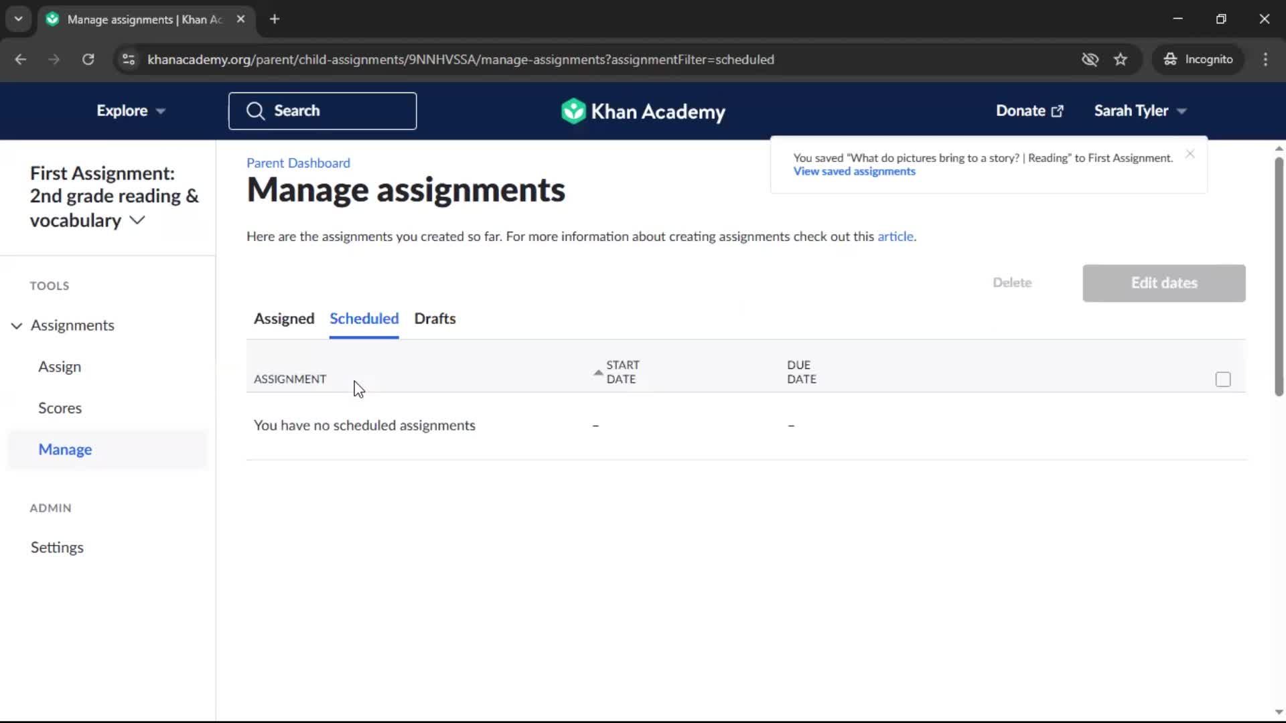Click View saved assignments link

click(854, 171)
